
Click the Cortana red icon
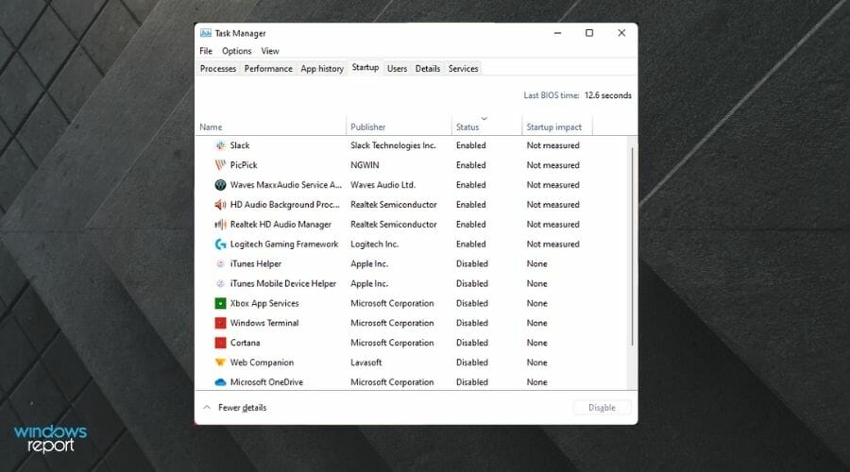coord(220,343)
